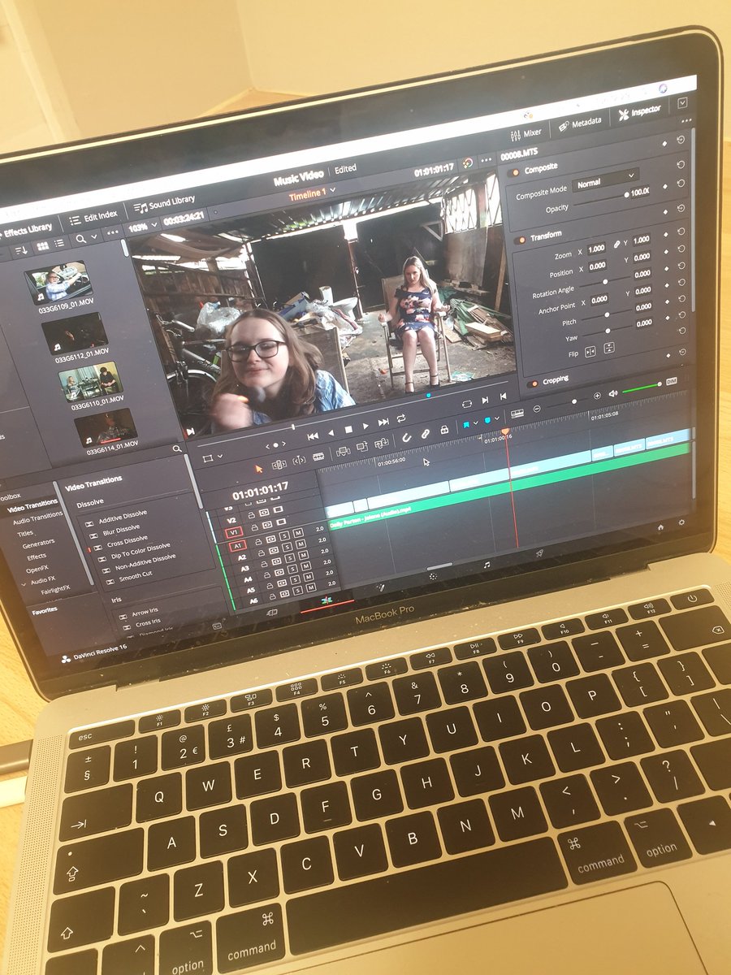Select the Generators category

(38, 543)
